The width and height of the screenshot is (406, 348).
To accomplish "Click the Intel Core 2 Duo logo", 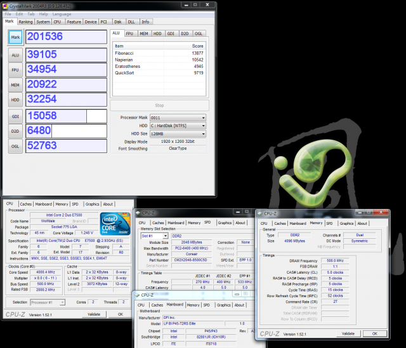I will pyautogui.click(x=115, y=224).
